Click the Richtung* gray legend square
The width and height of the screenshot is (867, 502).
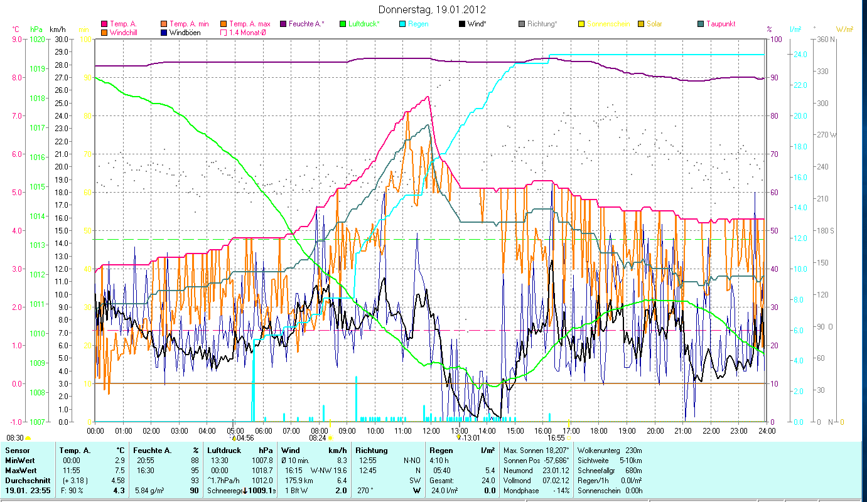522,24
